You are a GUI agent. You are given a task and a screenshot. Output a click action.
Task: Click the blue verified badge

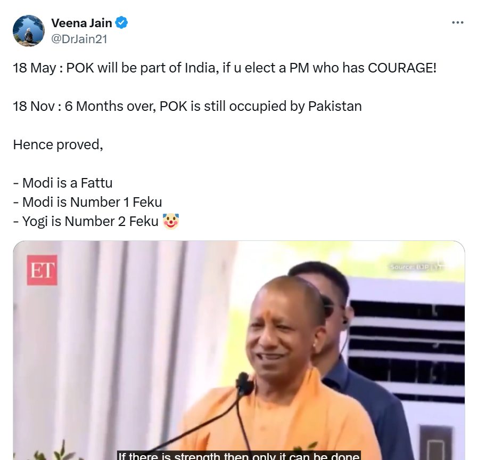[x=121, y=22]
